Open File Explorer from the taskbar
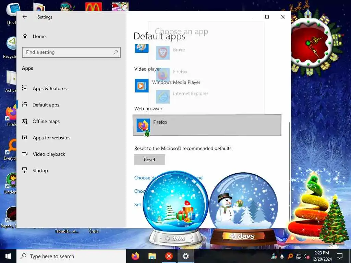Image resolution: width=351 pixels, height=263 pixels. [152, 256]
